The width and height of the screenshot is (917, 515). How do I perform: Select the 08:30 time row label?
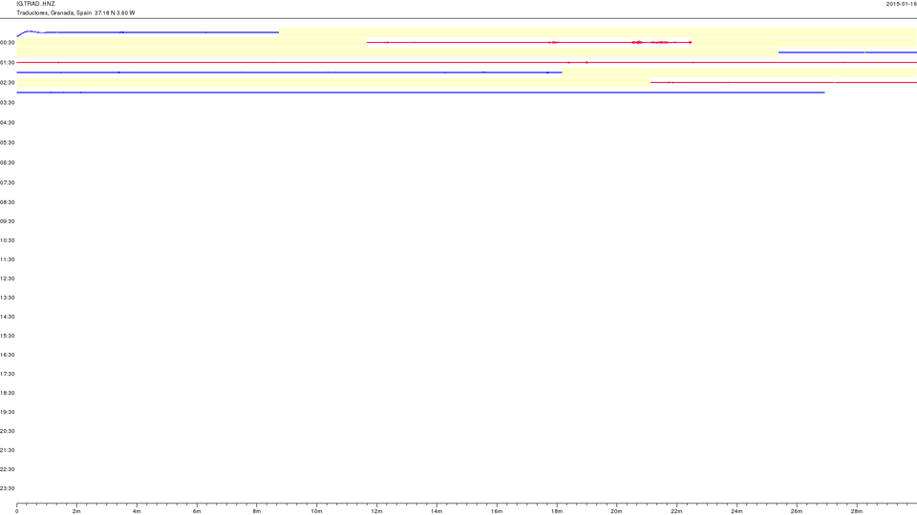7,202
